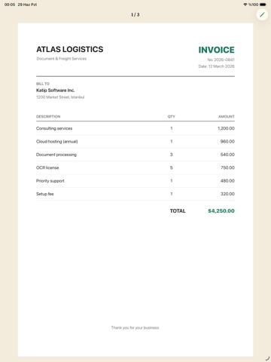Select amount 750.00
This screenshot has height=362, width=271.
227,167
